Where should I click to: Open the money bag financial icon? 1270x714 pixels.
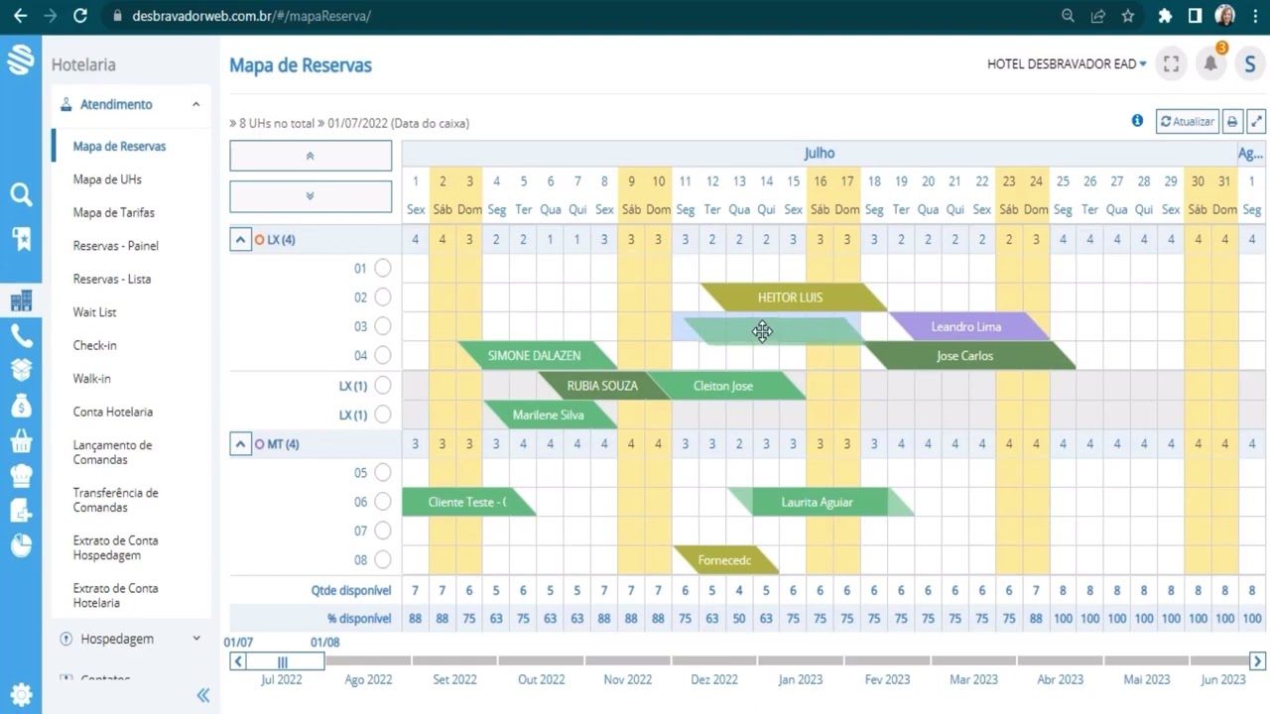point(21,405)
